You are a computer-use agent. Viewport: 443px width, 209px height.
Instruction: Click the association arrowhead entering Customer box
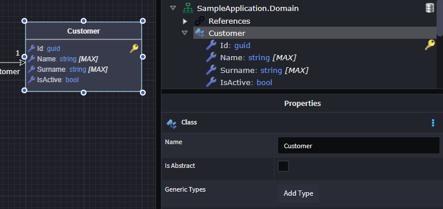pyautogui.click(x=22, y=63)
